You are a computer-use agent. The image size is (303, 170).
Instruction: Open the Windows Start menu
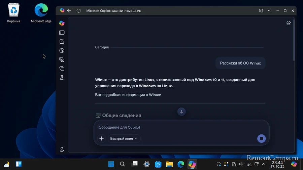(111, 164)
